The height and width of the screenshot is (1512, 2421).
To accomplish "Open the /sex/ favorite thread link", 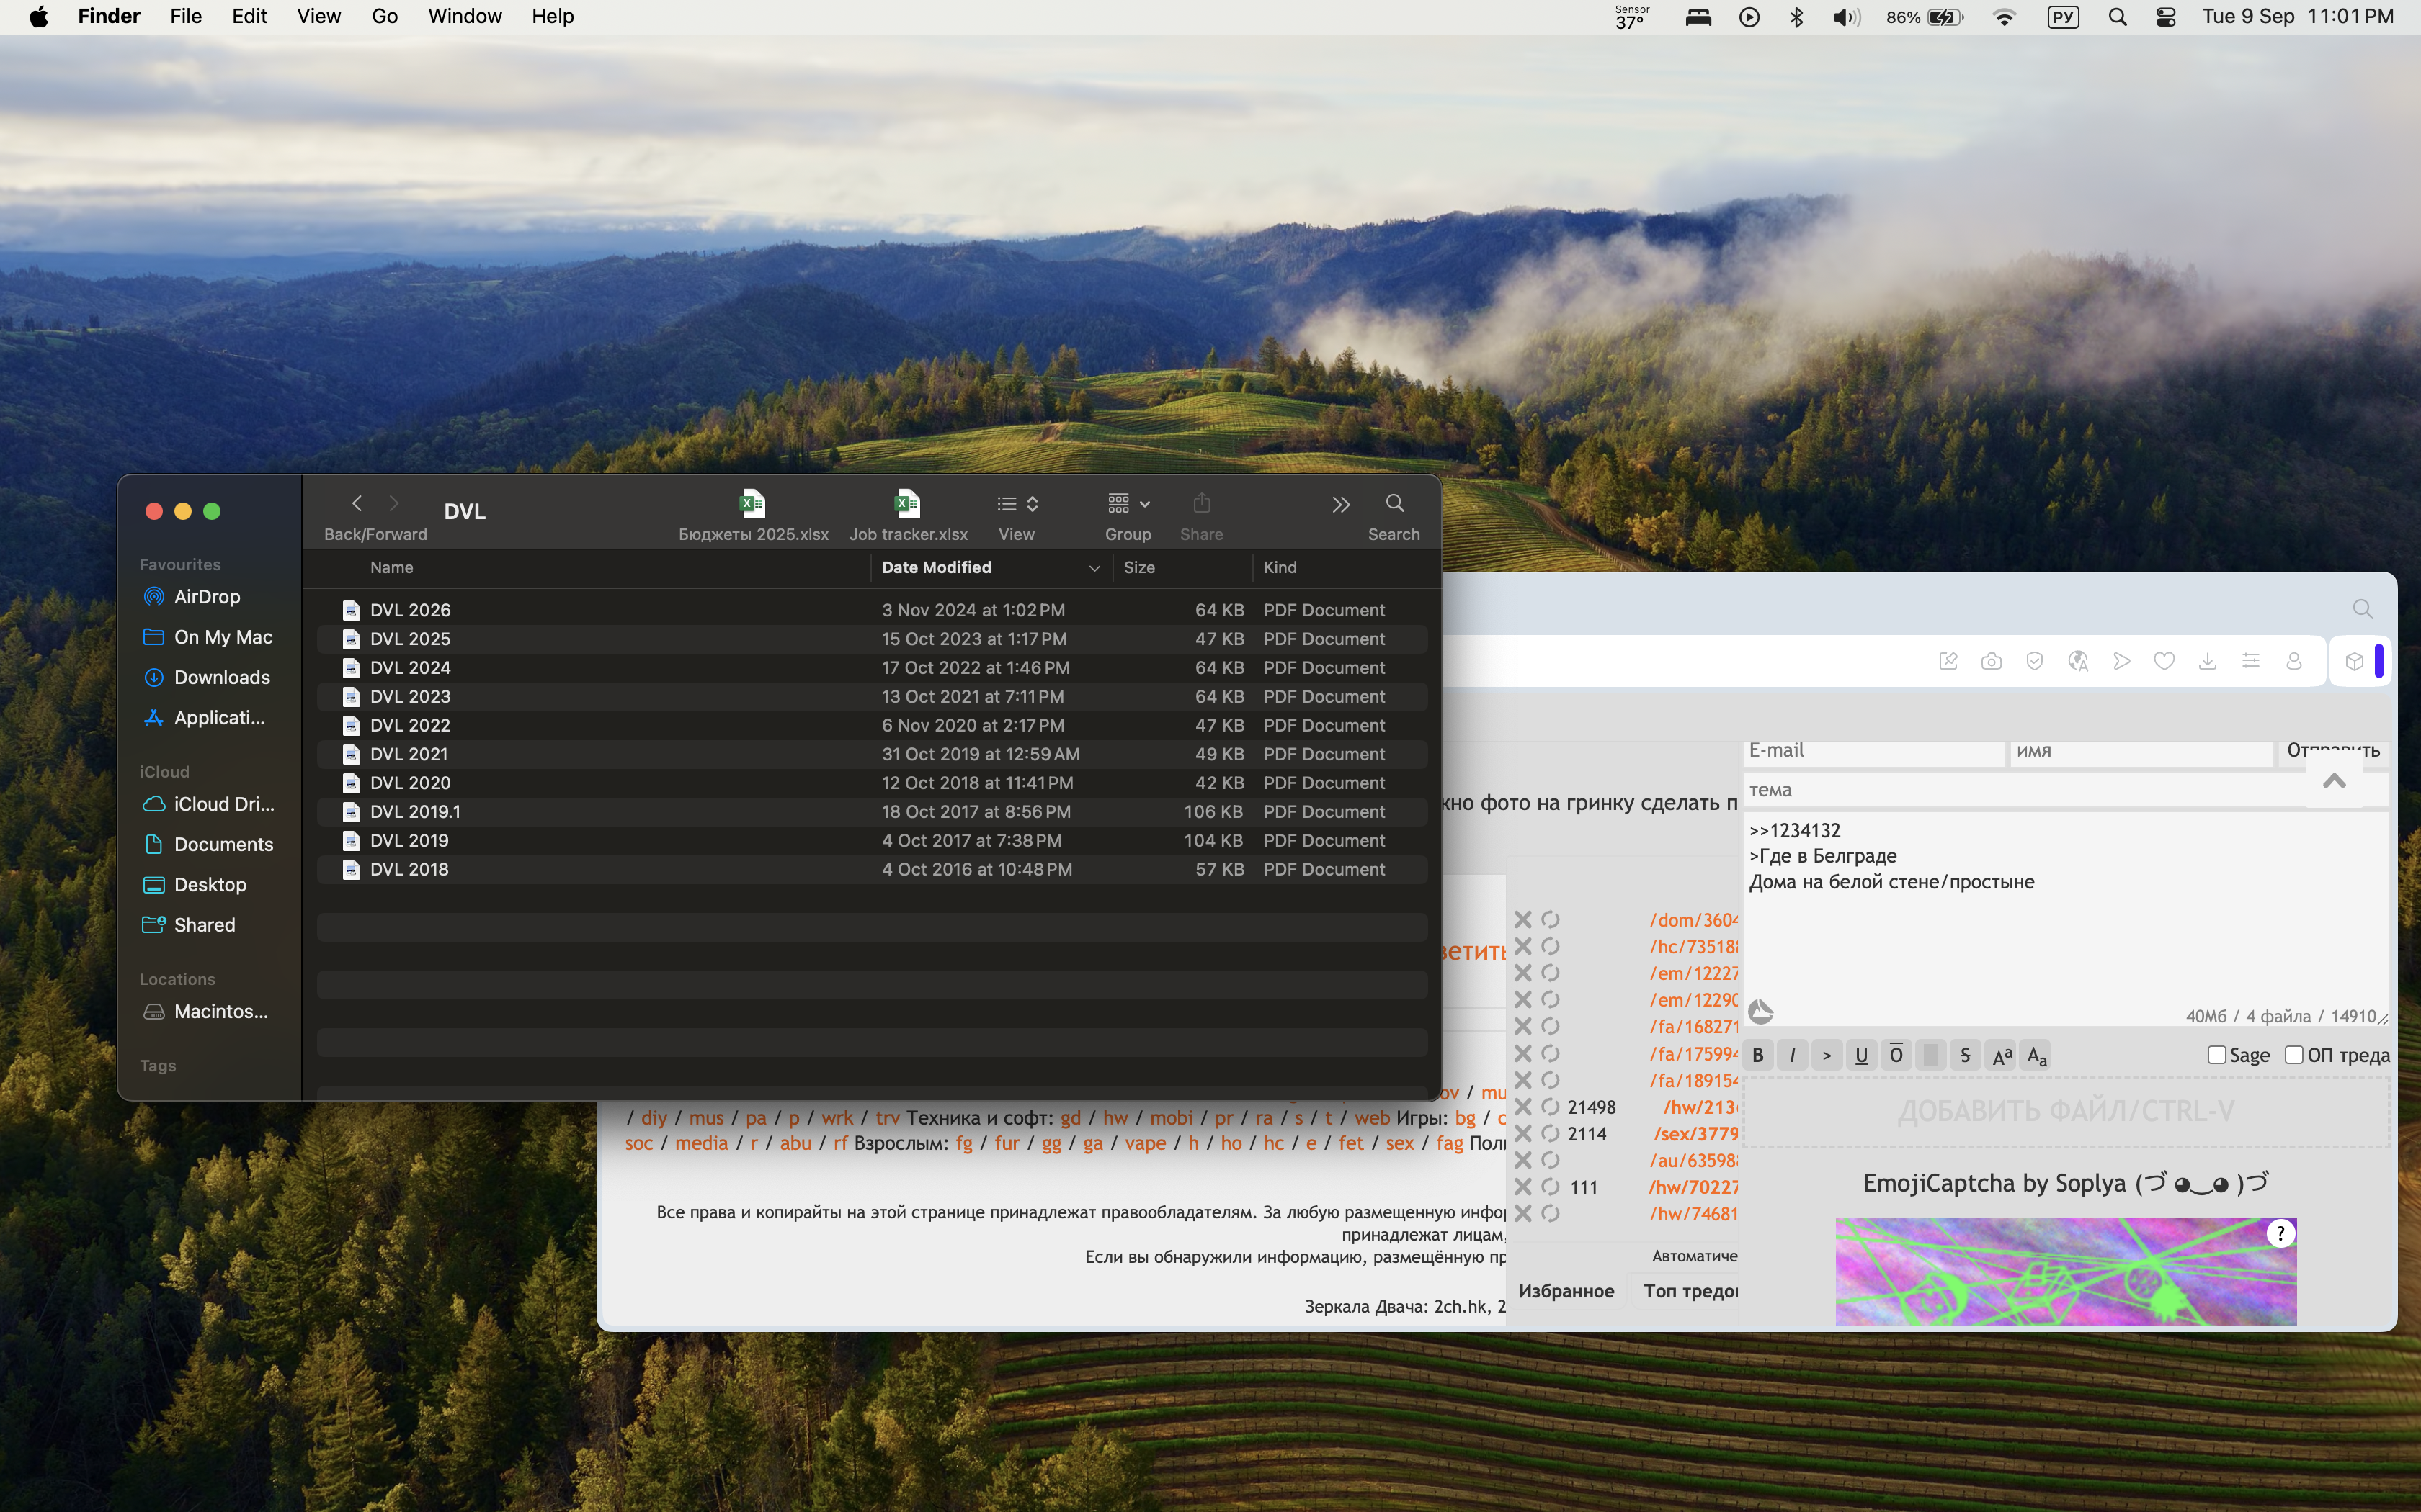I will coord(1695,1134).
